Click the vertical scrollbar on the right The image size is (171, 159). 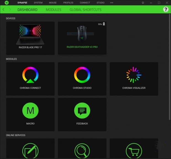tap(170, 67)
